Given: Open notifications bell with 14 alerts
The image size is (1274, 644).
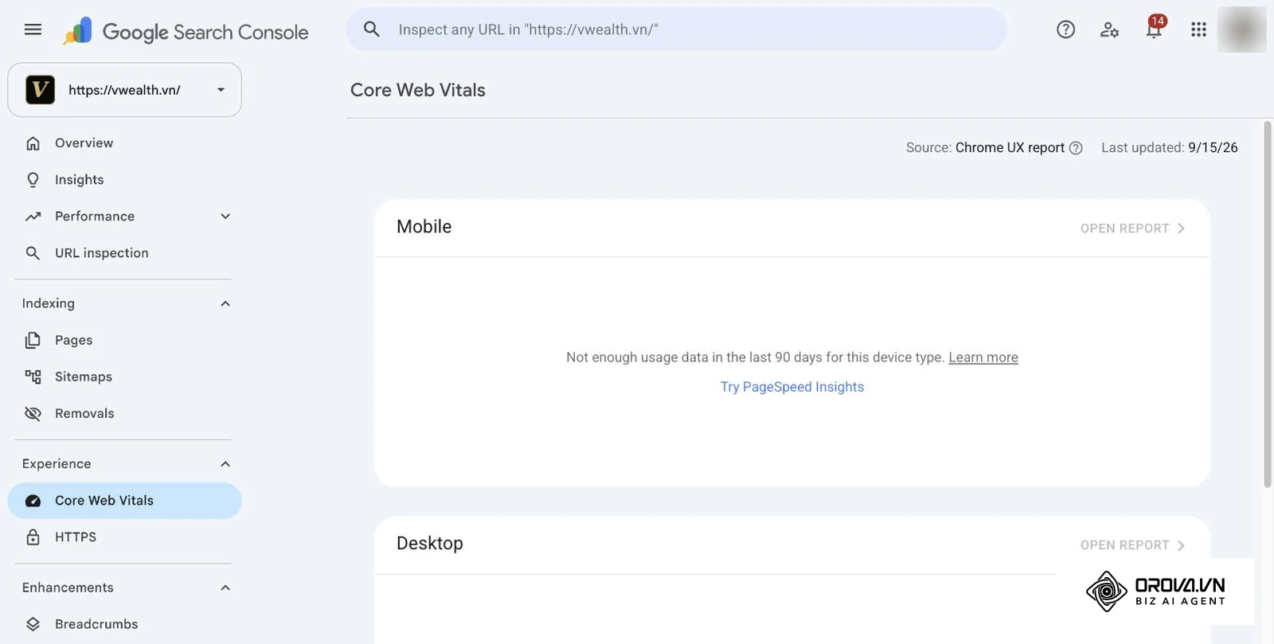Looking at the screenshot, I should pyautogui.click(x=1154, y=28).
